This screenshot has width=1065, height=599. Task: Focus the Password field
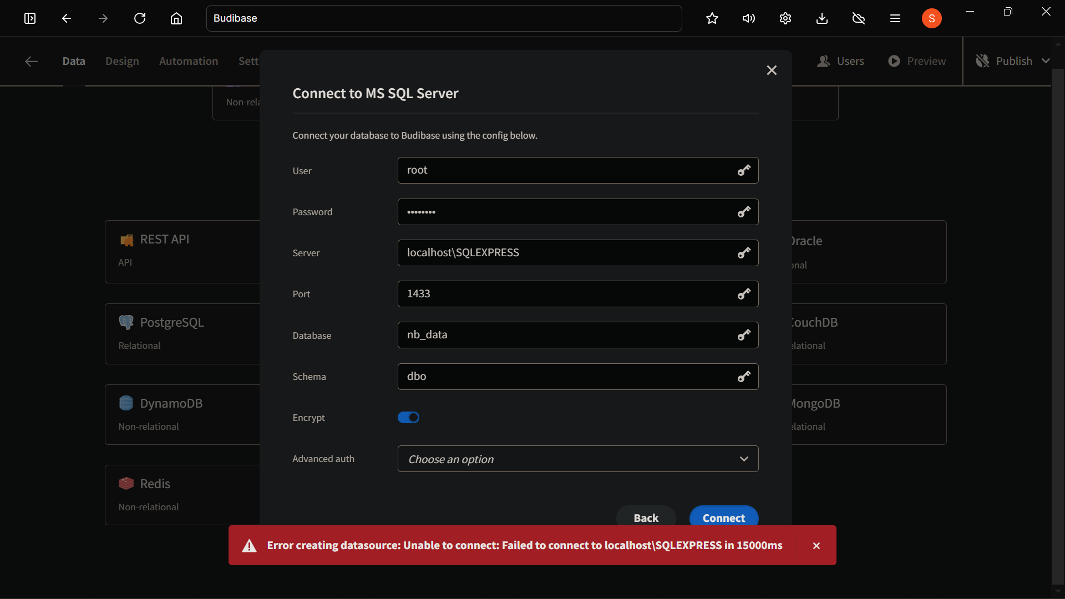pos(578,212)
